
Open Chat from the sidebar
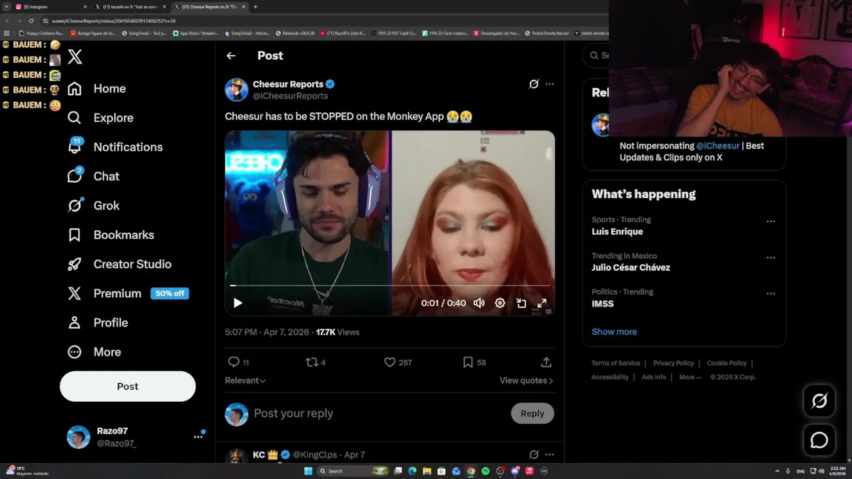click(93, 176)
